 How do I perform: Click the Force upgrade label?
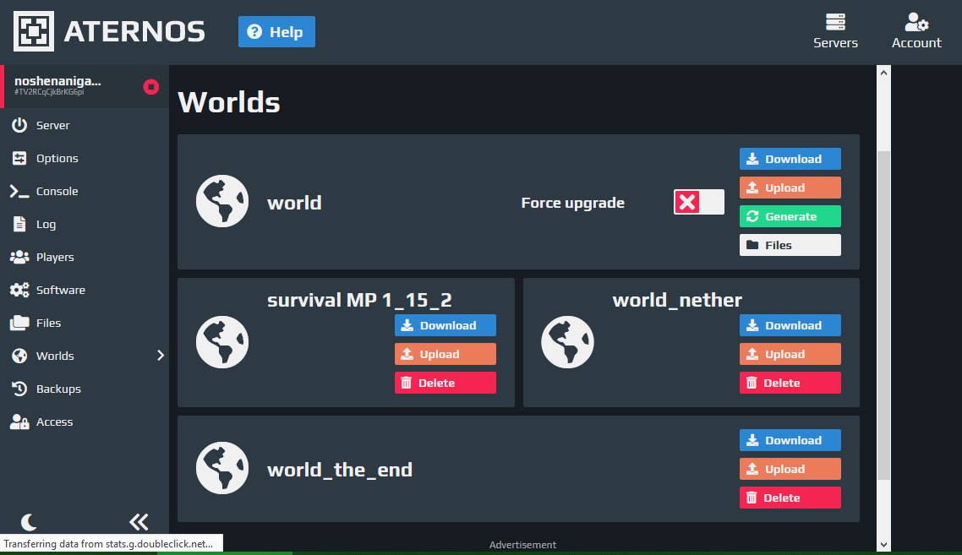point(573,203)
